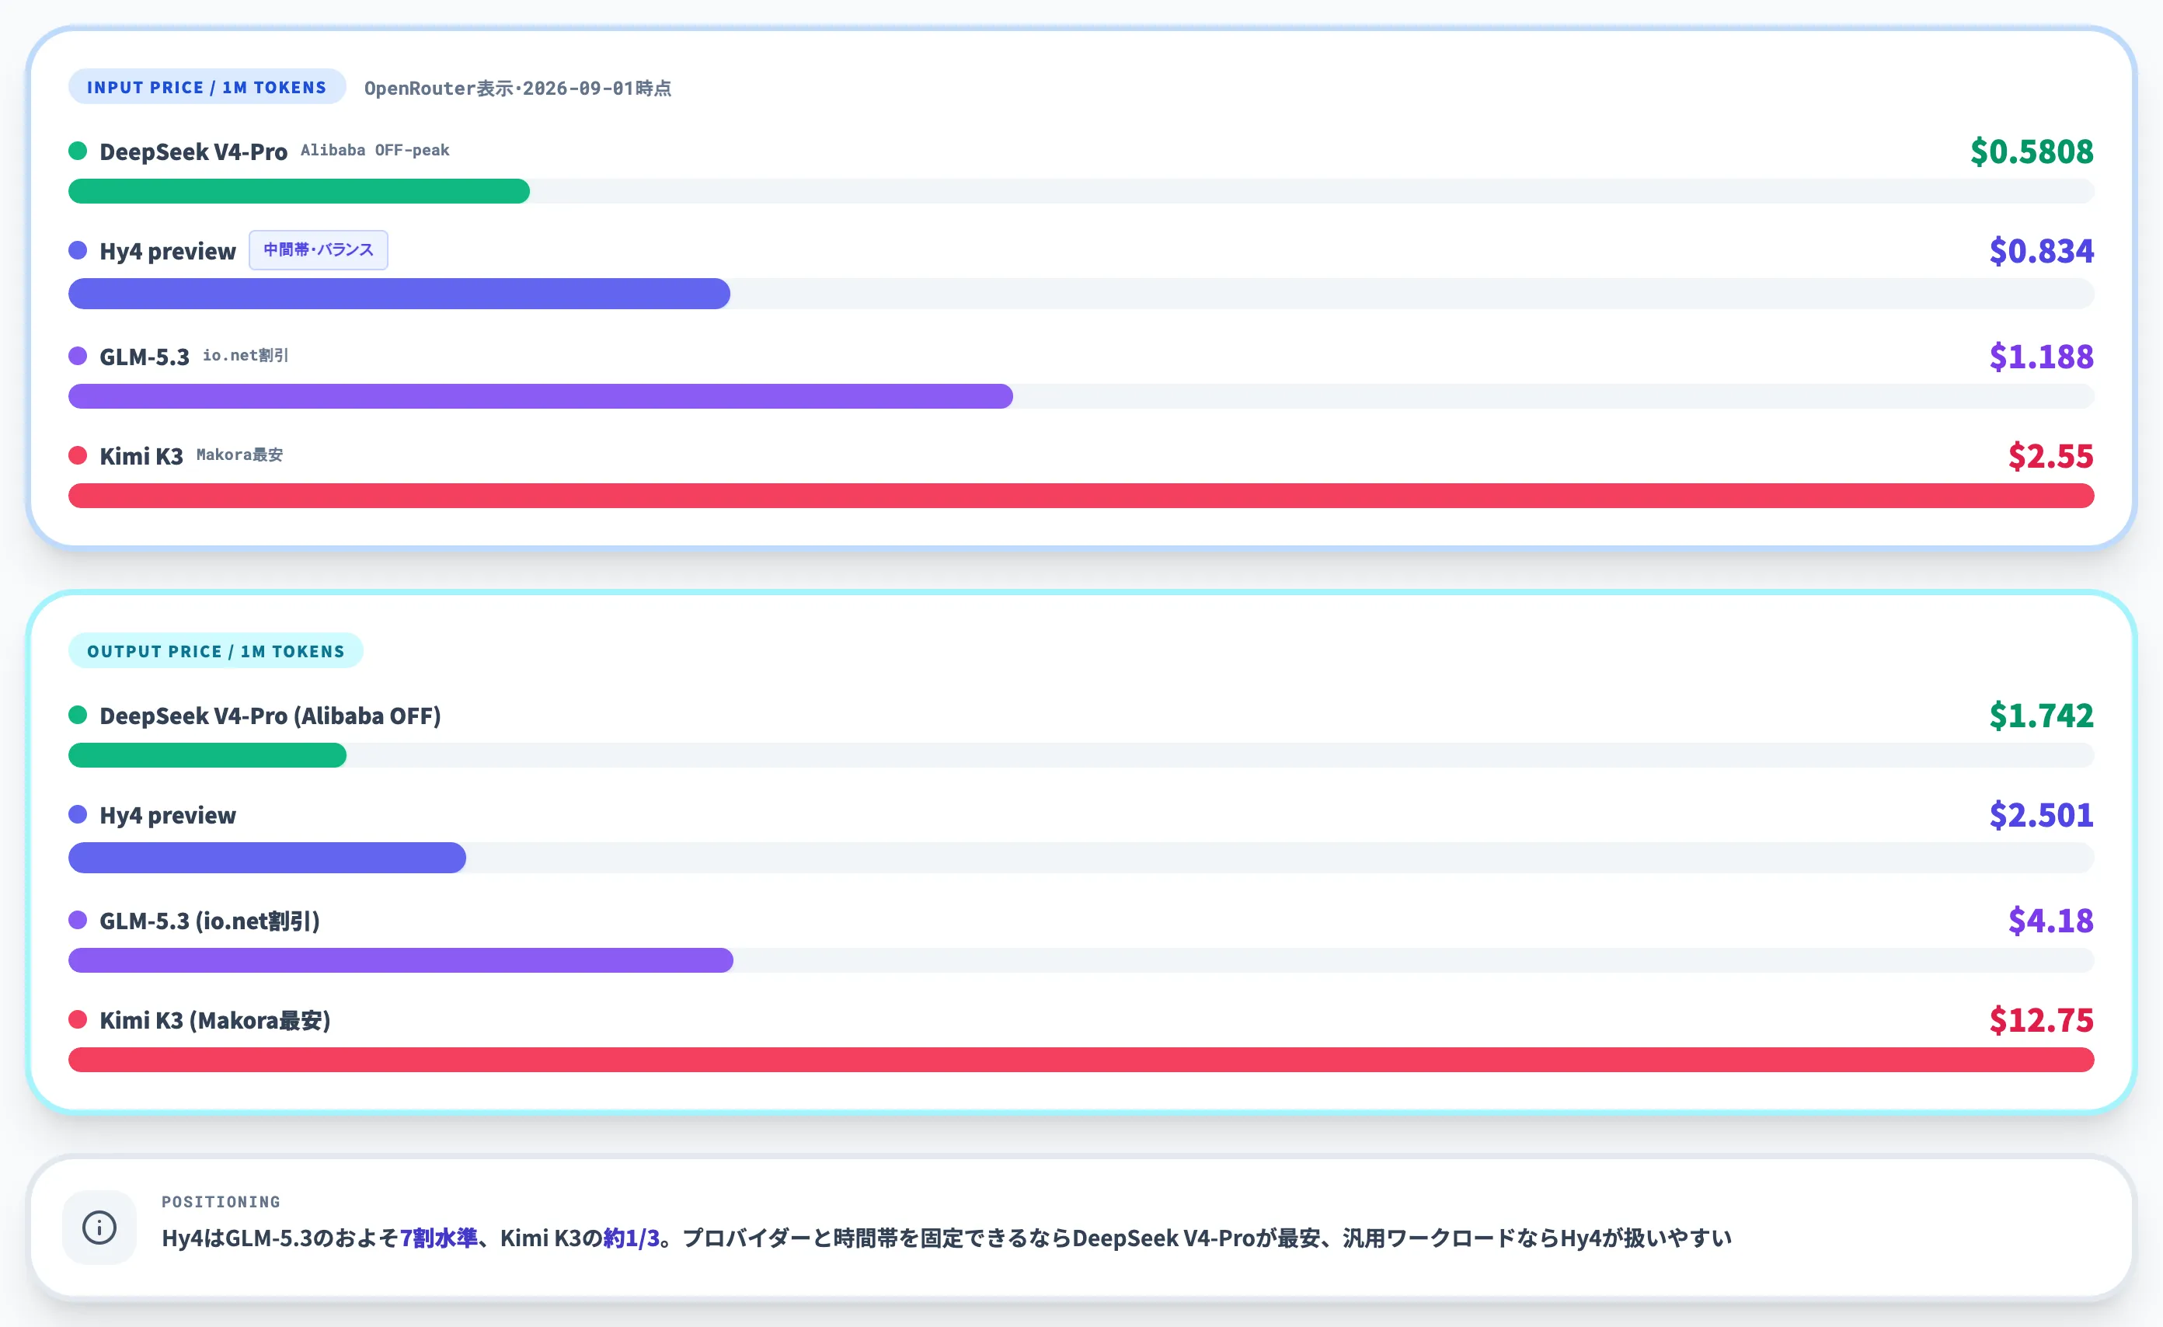Click the Alibaba OFF-peak note

374,150
